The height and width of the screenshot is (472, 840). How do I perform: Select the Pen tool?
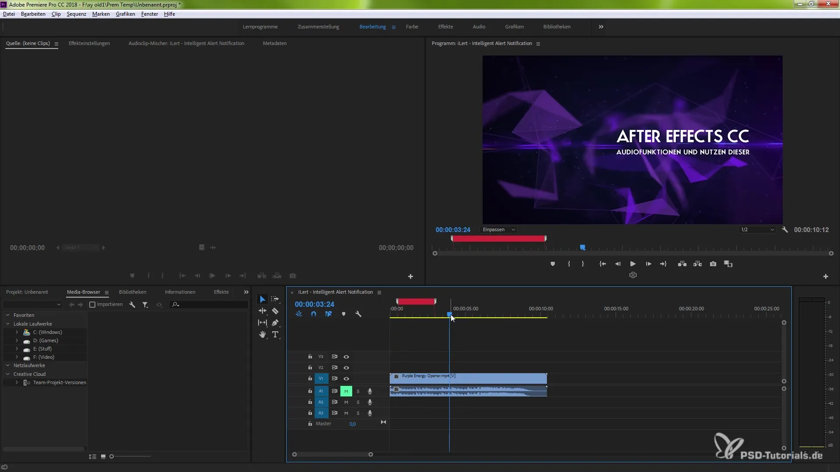pyautogui.click(x=275, y=323)
